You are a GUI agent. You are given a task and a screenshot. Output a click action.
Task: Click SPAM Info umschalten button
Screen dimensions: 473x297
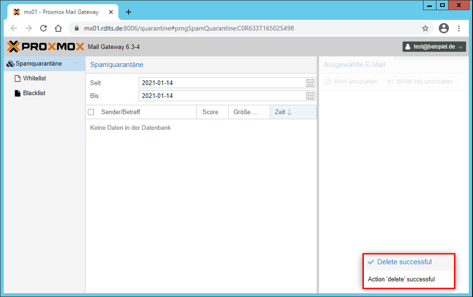(420, 82)
